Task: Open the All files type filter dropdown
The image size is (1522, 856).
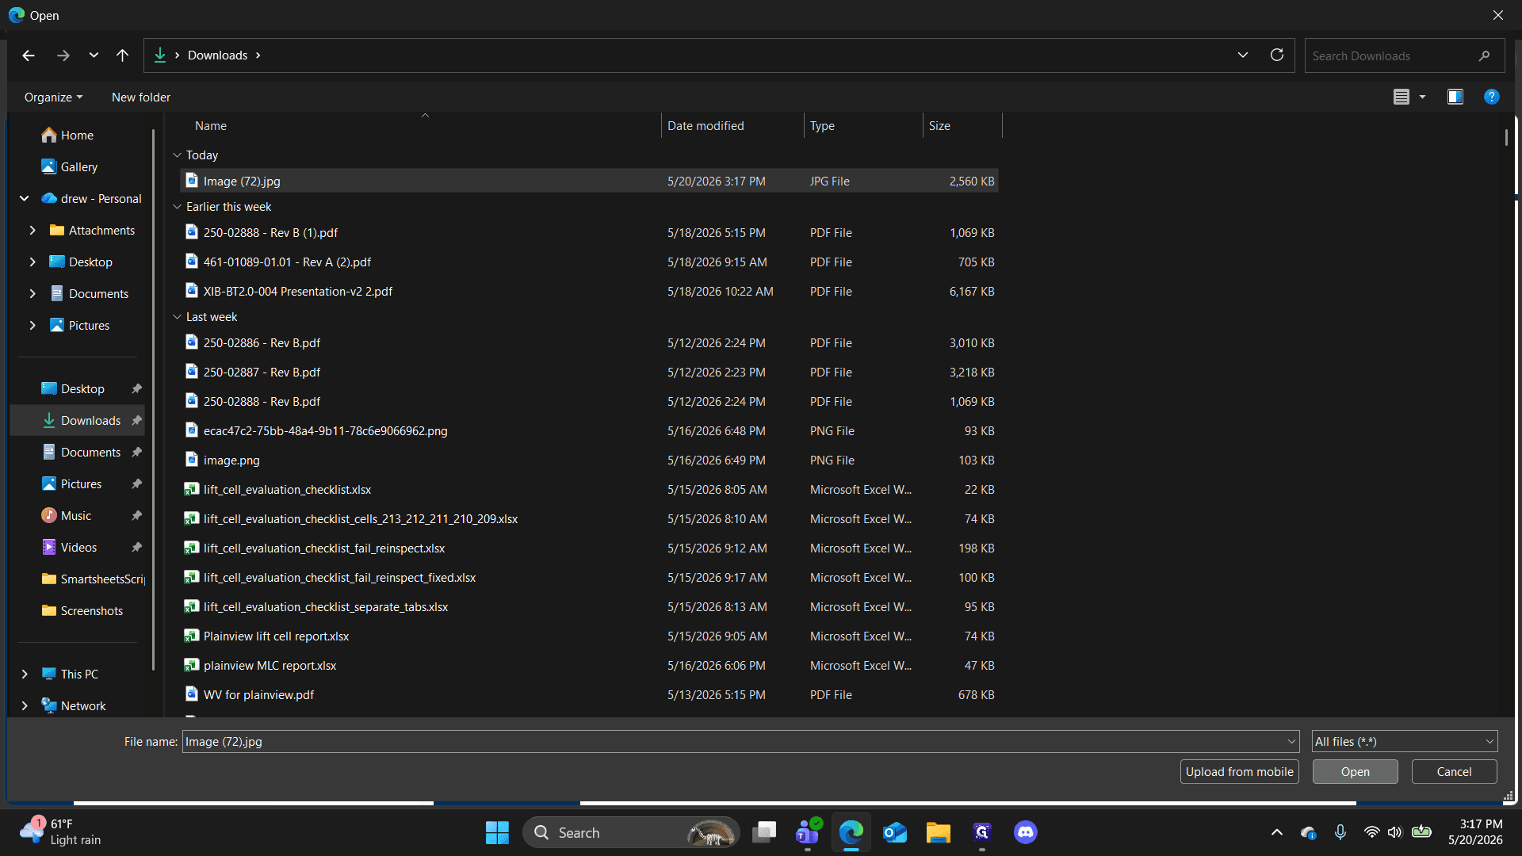Action: tap(1405, 742)
